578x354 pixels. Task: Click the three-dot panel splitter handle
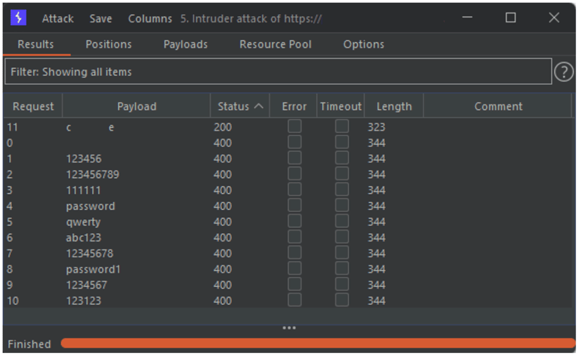[289, 327]
